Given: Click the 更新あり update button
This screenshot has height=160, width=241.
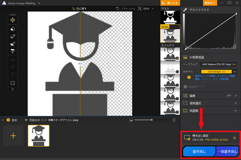Looking at the screenshot, I should point(210,3).
